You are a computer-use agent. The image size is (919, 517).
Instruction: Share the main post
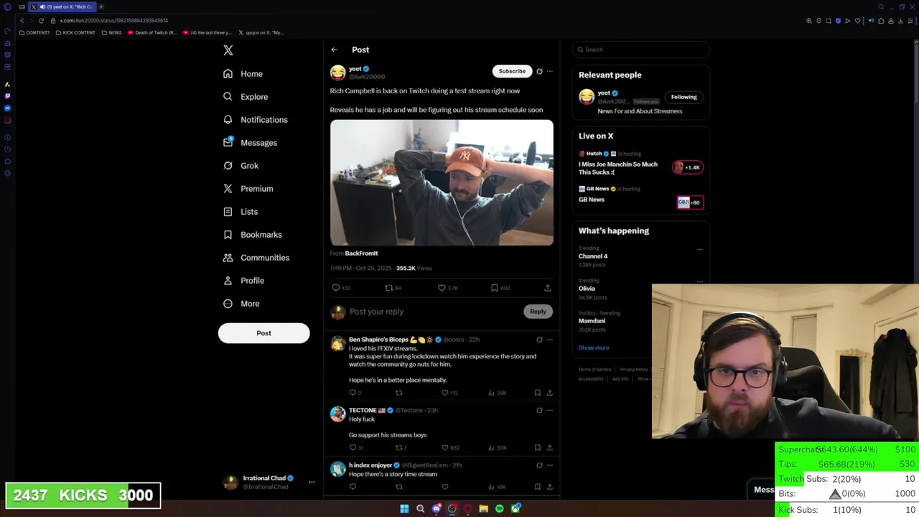(x=547, y=288)
